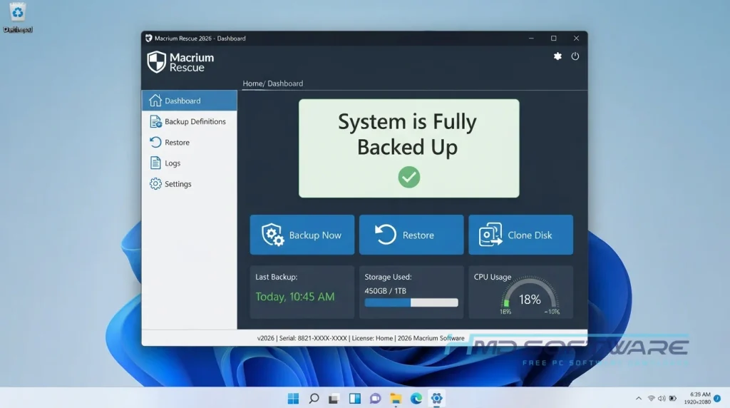Click the 450GB / 1TB storage value

(386, 290)
